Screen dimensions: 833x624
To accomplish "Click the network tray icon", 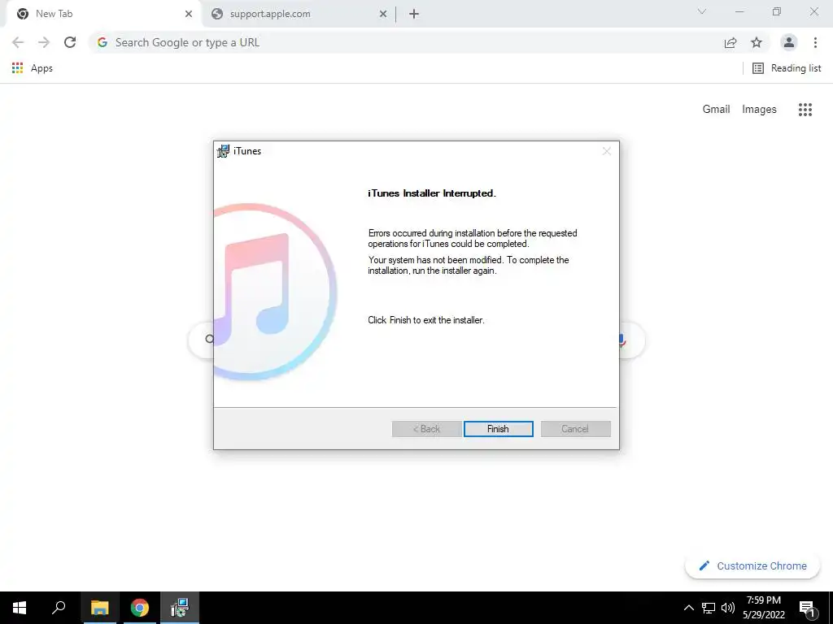I will click(709, 608).
